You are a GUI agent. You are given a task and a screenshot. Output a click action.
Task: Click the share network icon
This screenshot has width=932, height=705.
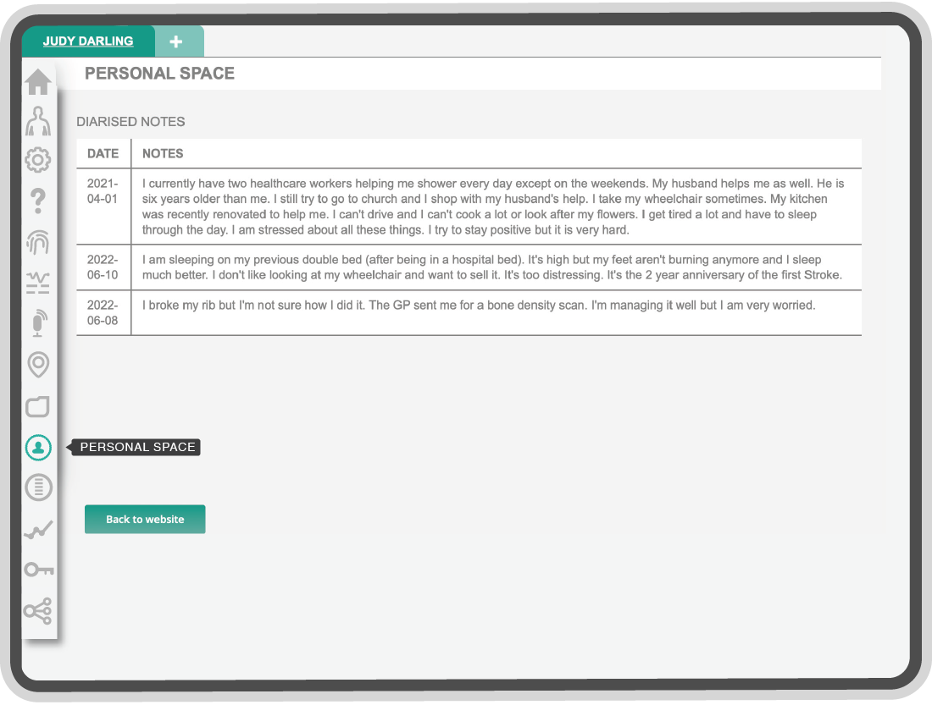(38, 611)
